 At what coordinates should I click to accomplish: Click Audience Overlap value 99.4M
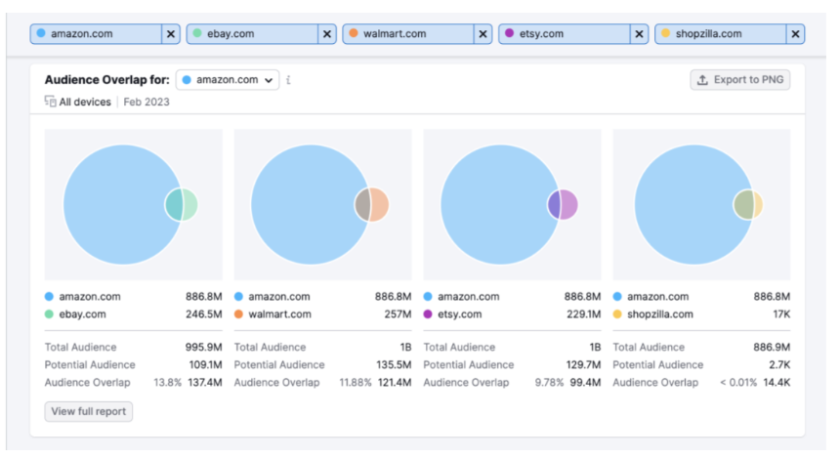pyautogui.click(x=585, y=382)
